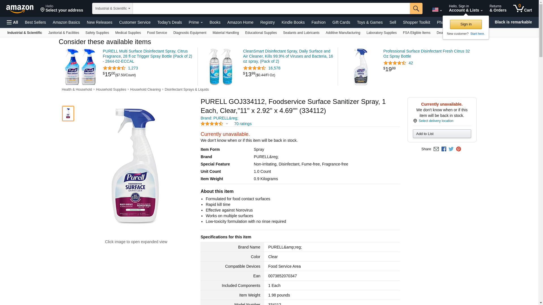Image resolution: width=543 pixels, height=305 pixels.
Task: Click the Add to List button
Action: coord(441,134)
